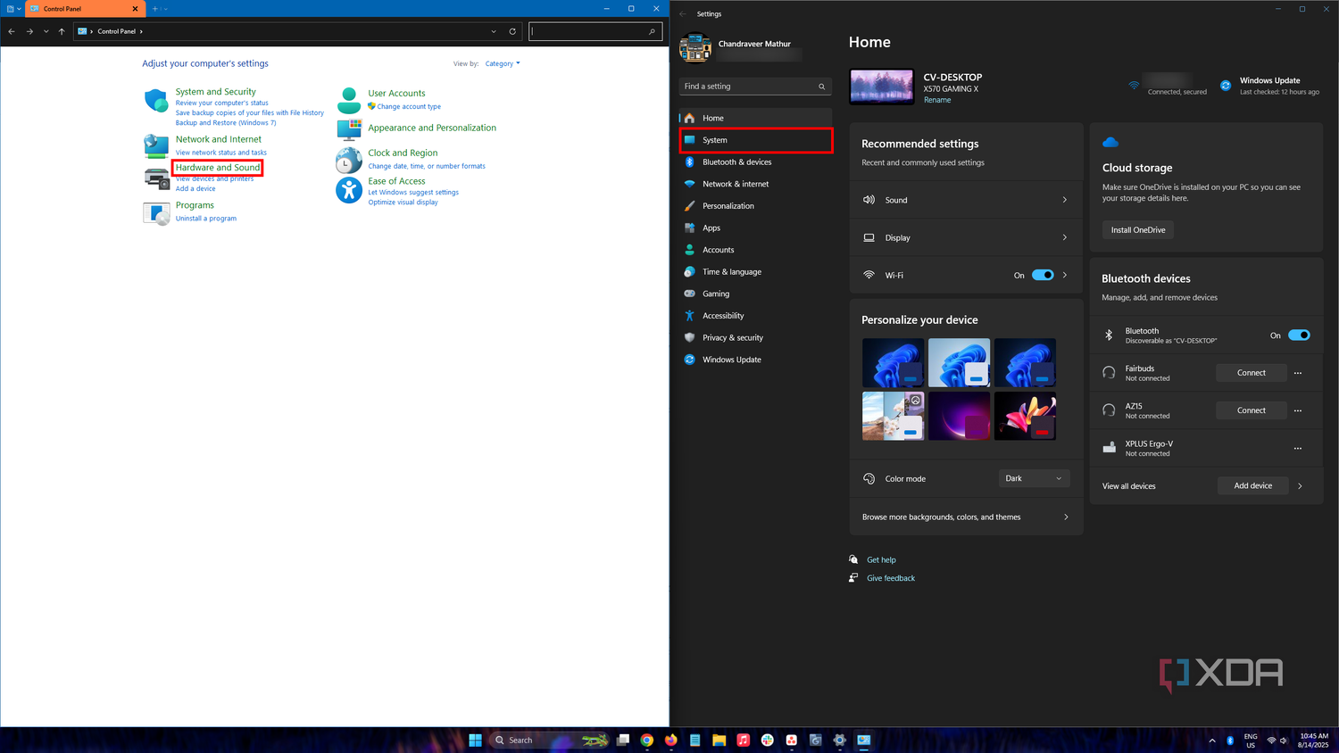Select the colorful flower theme thumbnail

(1025, 416)
